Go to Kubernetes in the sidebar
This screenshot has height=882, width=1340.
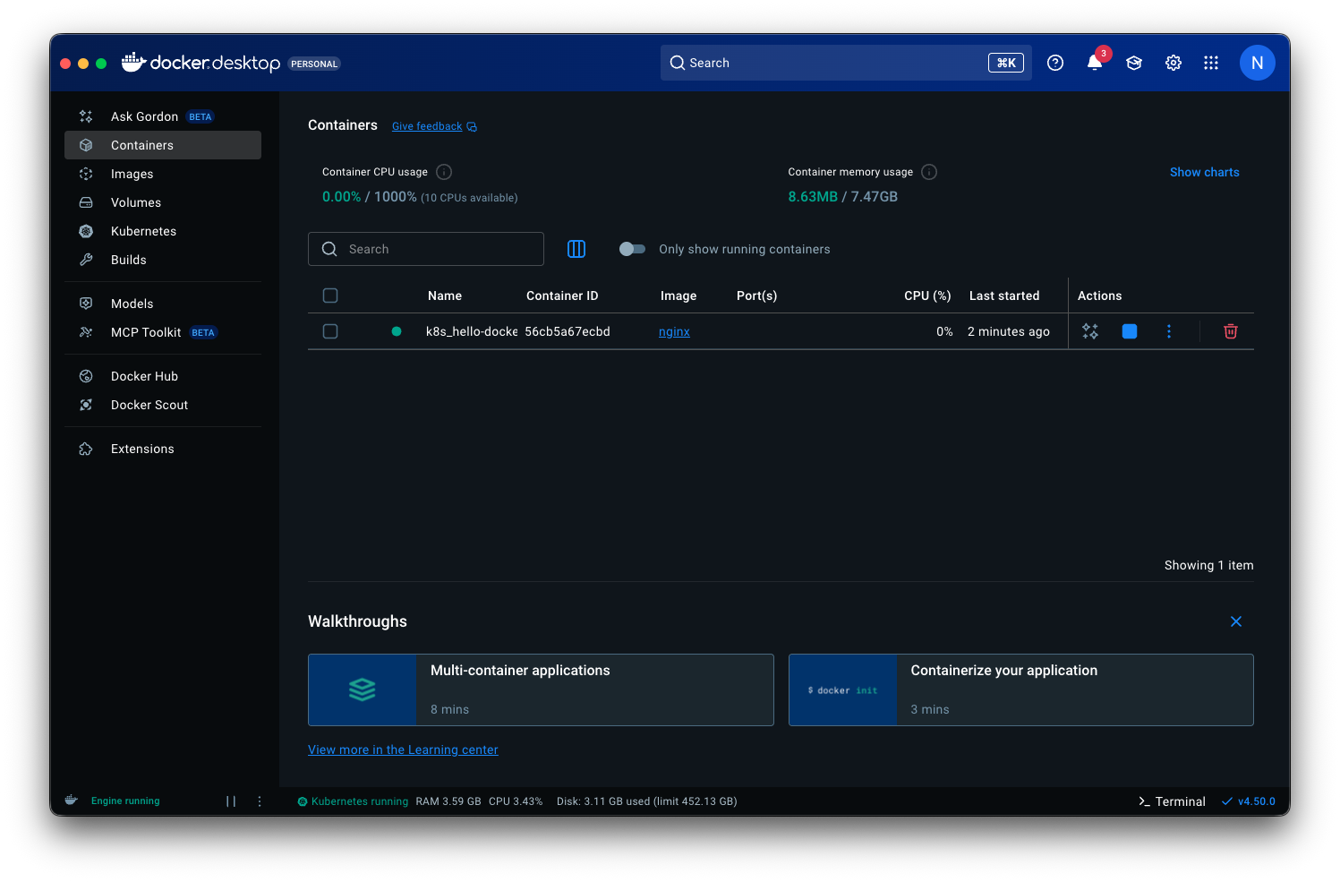click(x=162, y=231)
